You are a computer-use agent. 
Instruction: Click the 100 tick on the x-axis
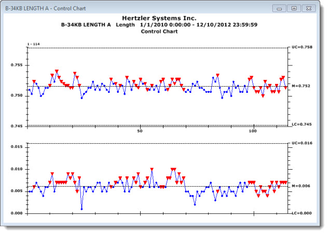pos(254,131)
